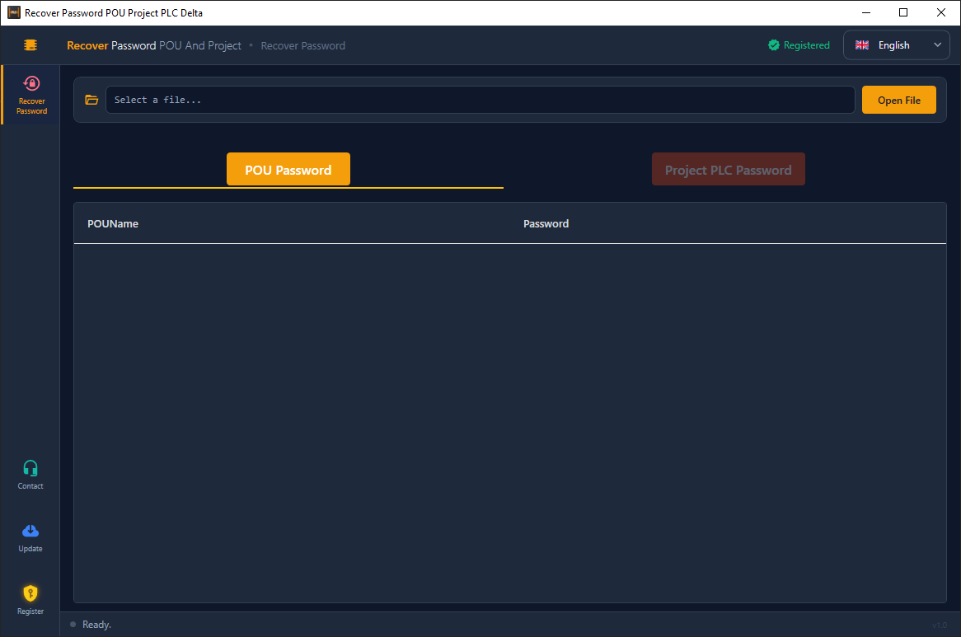Click the app icon in title bar

coord(13,12)
